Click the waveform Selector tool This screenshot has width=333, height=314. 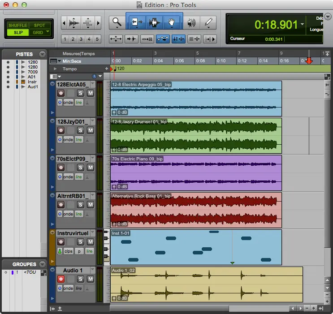155,22
